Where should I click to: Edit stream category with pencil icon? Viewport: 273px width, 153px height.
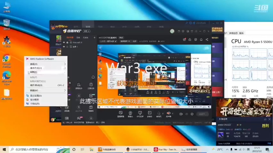[x=116, y=41]
